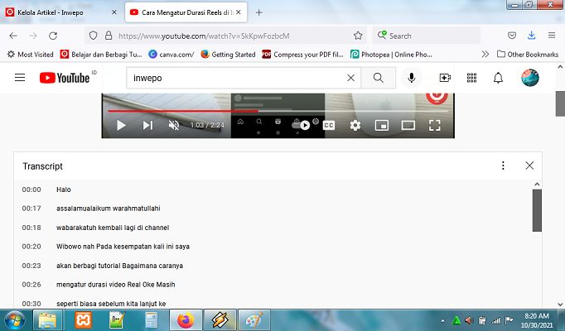Open Calculator from taskbar

click(x=152, y=320)
